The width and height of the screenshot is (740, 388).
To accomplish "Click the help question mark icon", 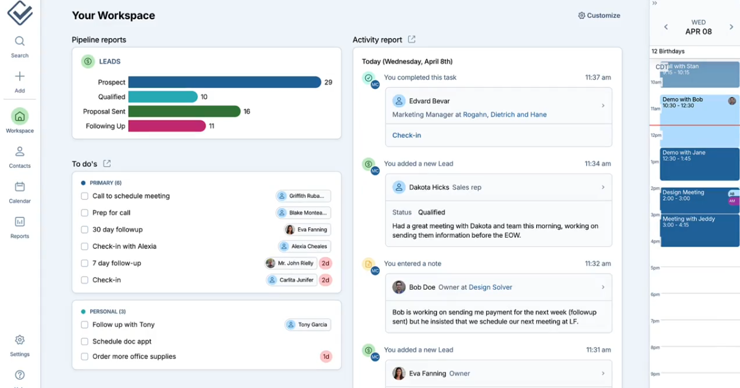I will 19,375.
